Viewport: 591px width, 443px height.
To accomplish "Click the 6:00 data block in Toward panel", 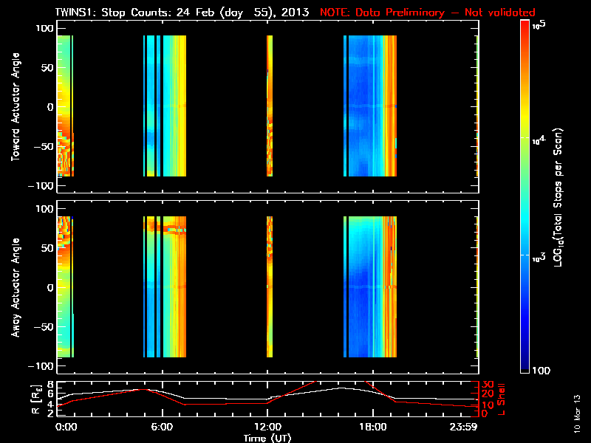I will [x=166, y=107].
